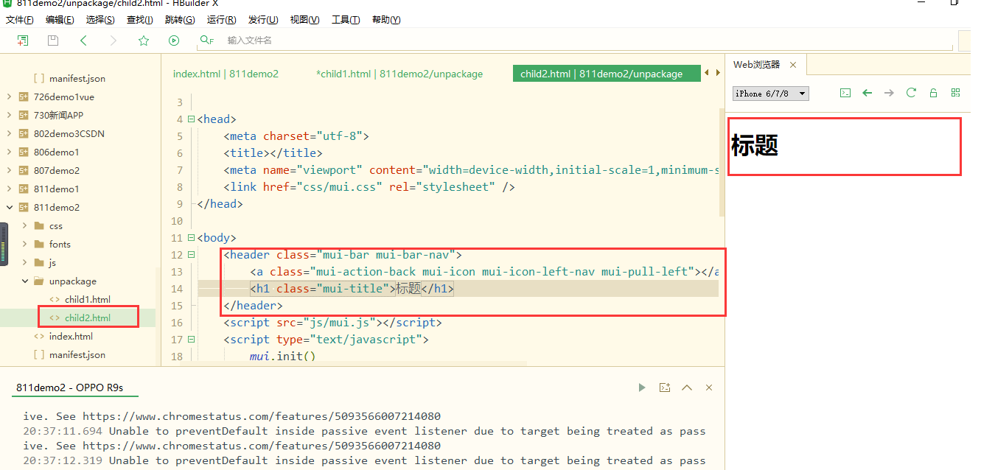Open child2.html in the project tree
The width and height of the screenshot is (995, 470).
[88, 318]
